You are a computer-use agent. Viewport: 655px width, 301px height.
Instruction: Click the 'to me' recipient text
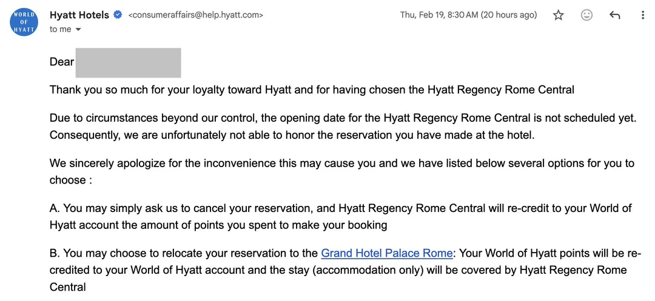point(60,29)
